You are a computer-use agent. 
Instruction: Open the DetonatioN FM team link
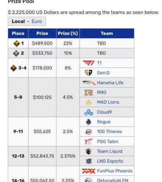pos(113,180)
